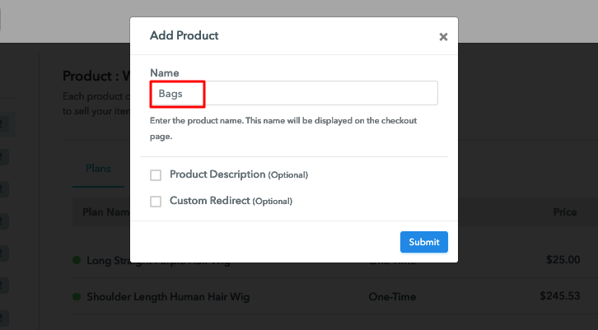Close the Add Product dialog

click(x=443, y=37)
